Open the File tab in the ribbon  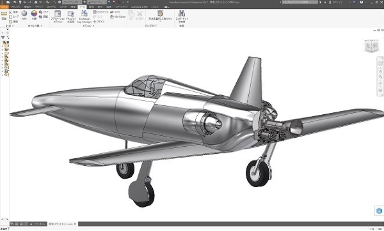coord(4,7)
